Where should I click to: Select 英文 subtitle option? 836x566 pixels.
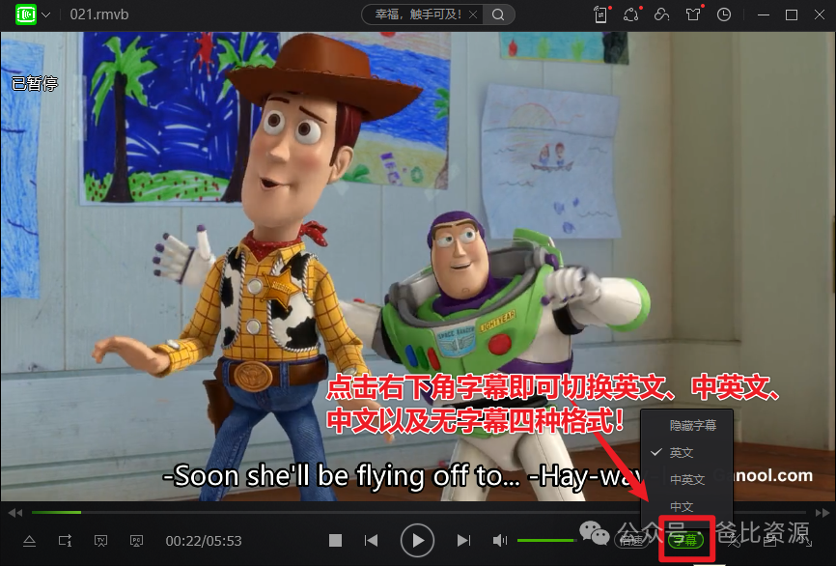(686, 452)
